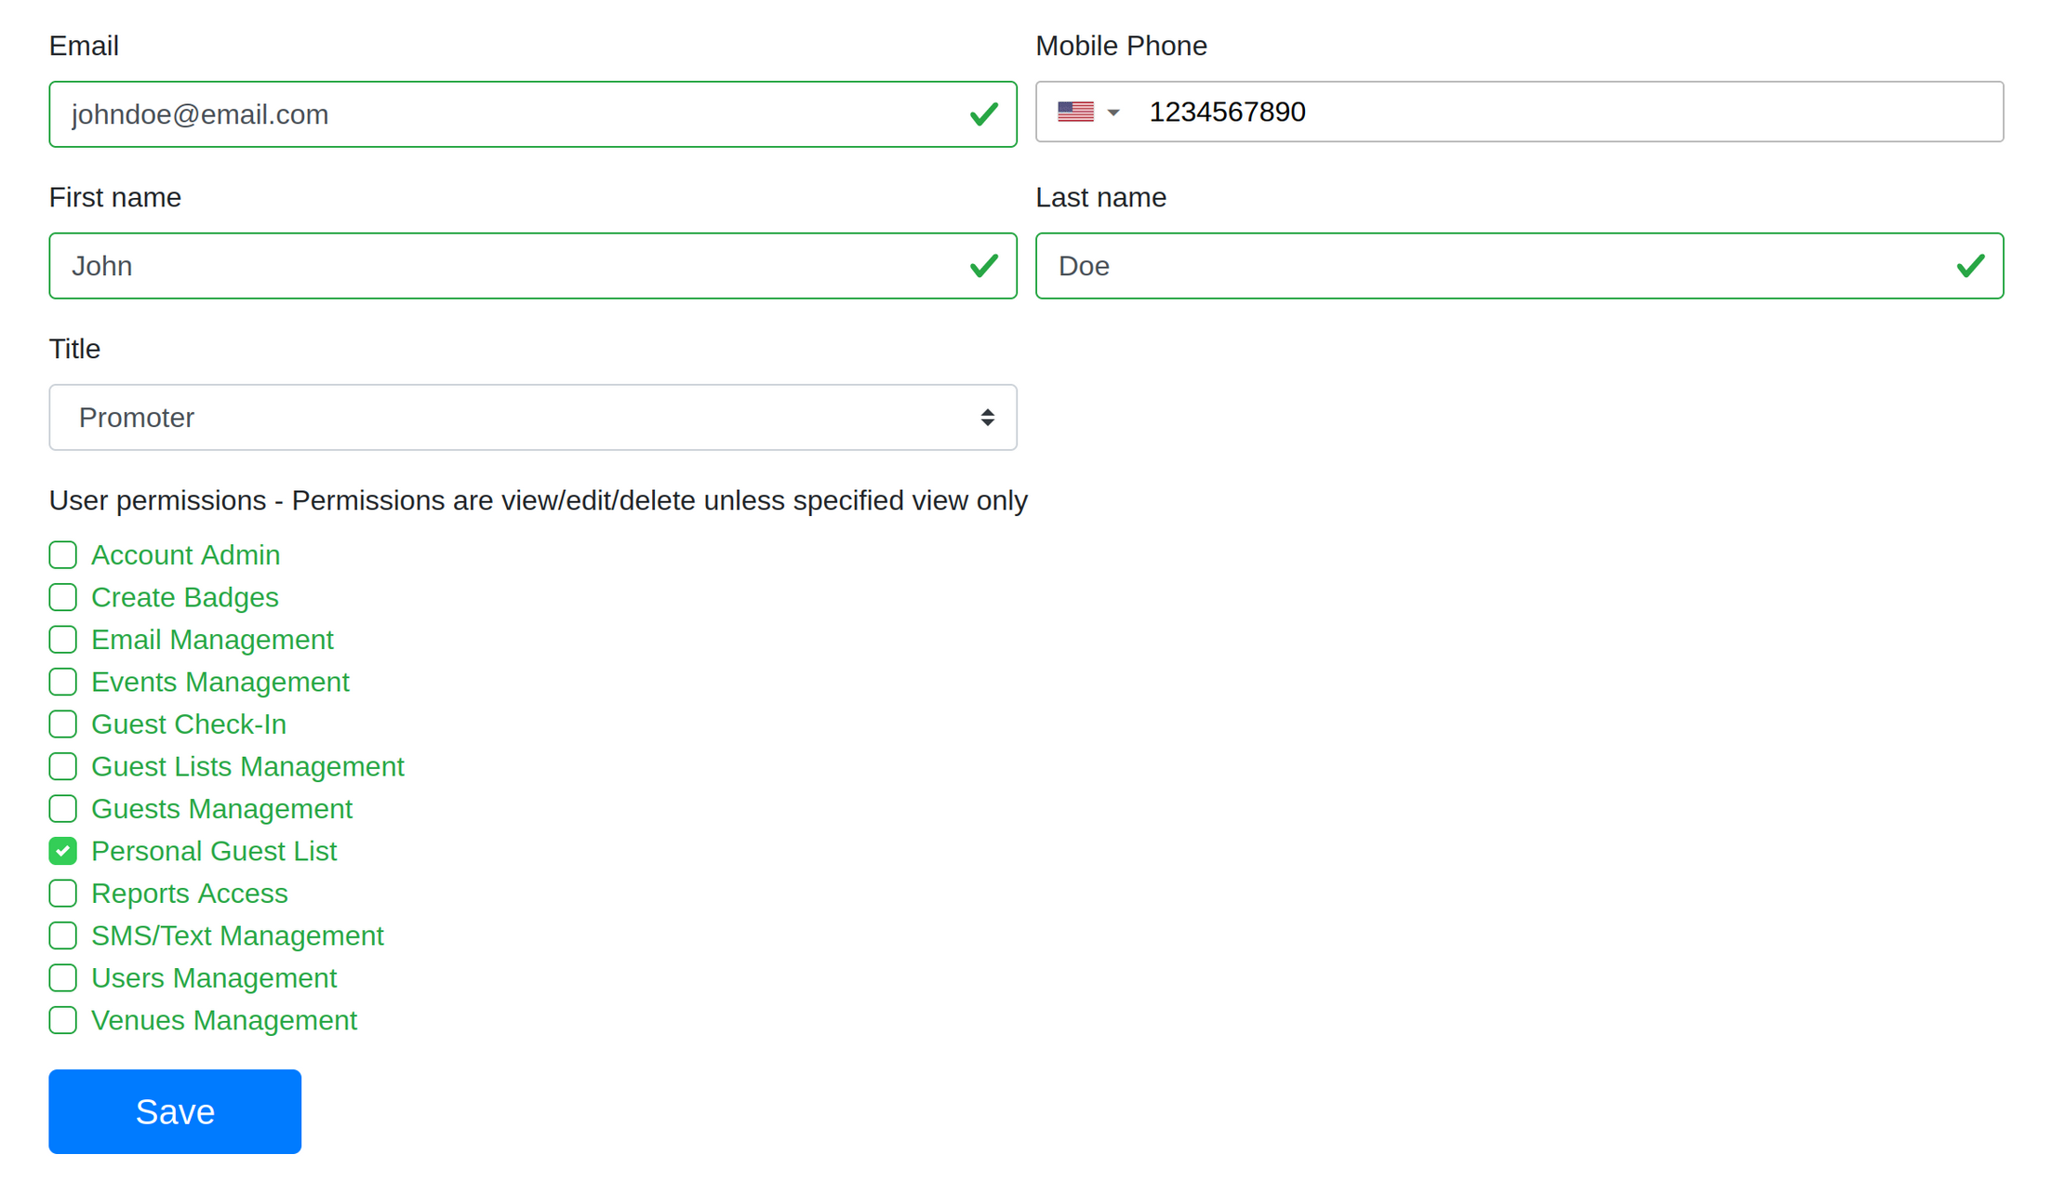Screen dimensions: 2052x1181
Task: Click the Last name text field
Action: (x=1488, y=266)
